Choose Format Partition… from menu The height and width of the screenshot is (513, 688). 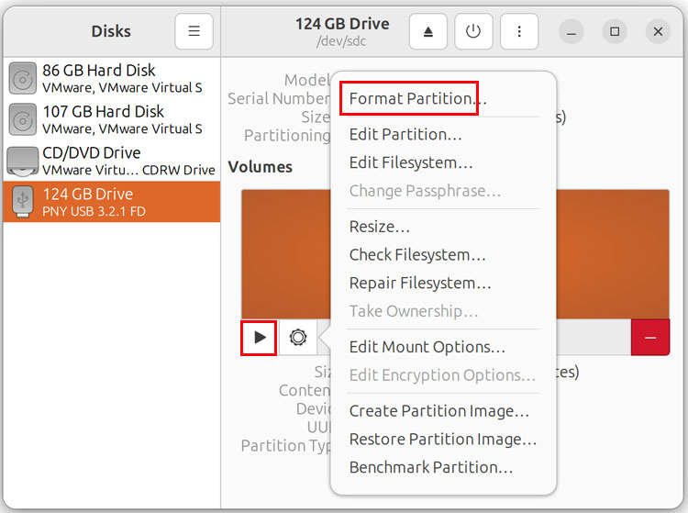[417, 98]
